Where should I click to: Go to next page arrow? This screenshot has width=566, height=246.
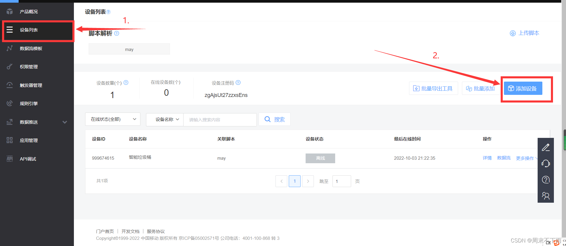(x=308, y=181)
